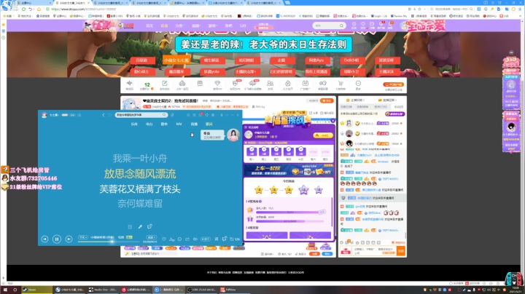Click the gift box icon in streamer toolbar

[200, 84]
